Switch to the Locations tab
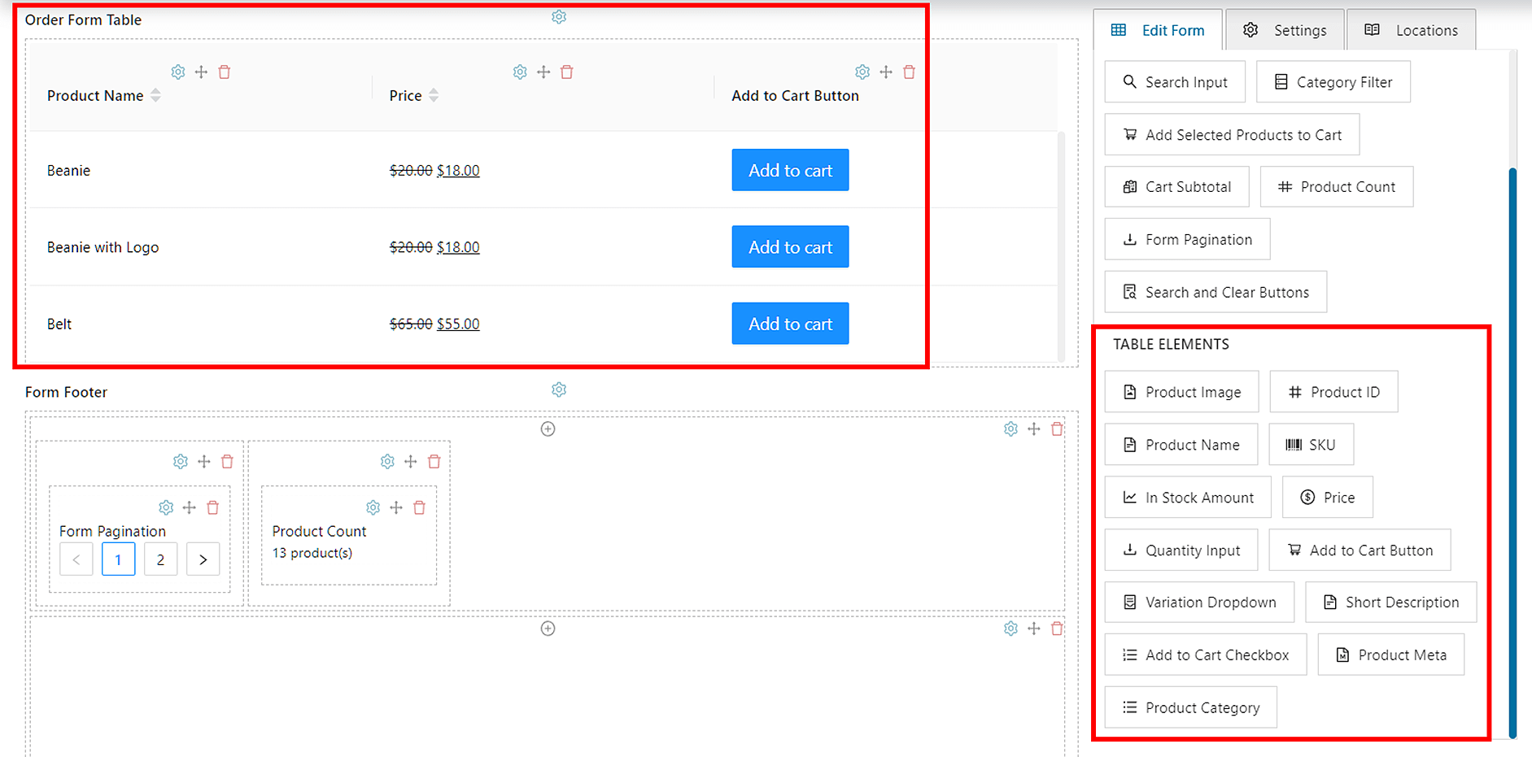Image resolution: width=1532 pixels, height=757 pixels. click(1412, 30)
